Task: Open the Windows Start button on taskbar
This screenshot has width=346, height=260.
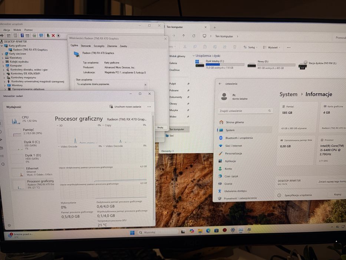Action: [132, 233]
